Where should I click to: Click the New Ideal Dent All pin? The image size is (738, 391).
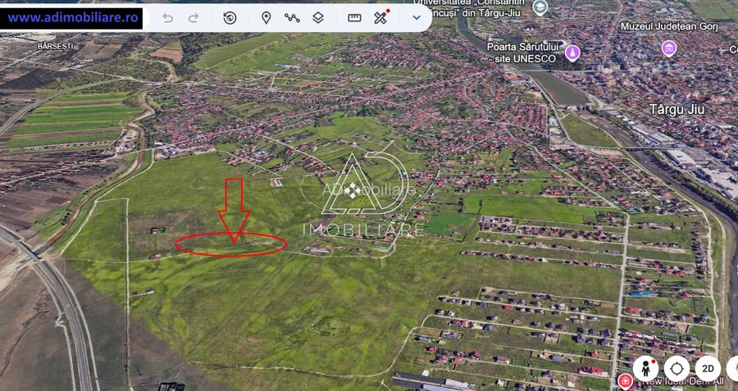(626, 380)
